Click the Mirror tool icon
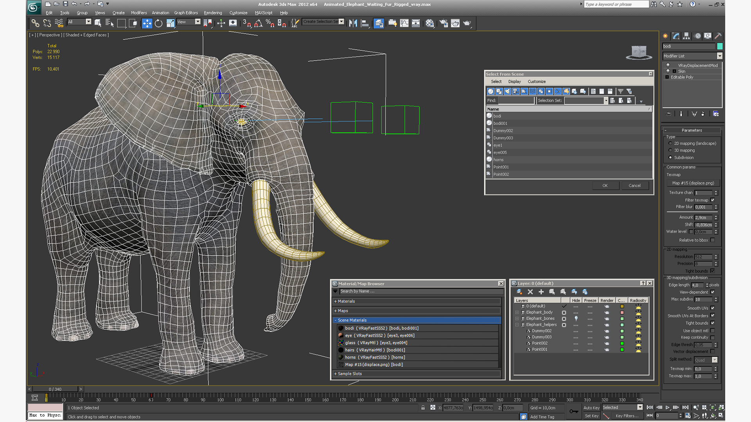Screen dimensions: 751x422 click(x=353, y=23)
